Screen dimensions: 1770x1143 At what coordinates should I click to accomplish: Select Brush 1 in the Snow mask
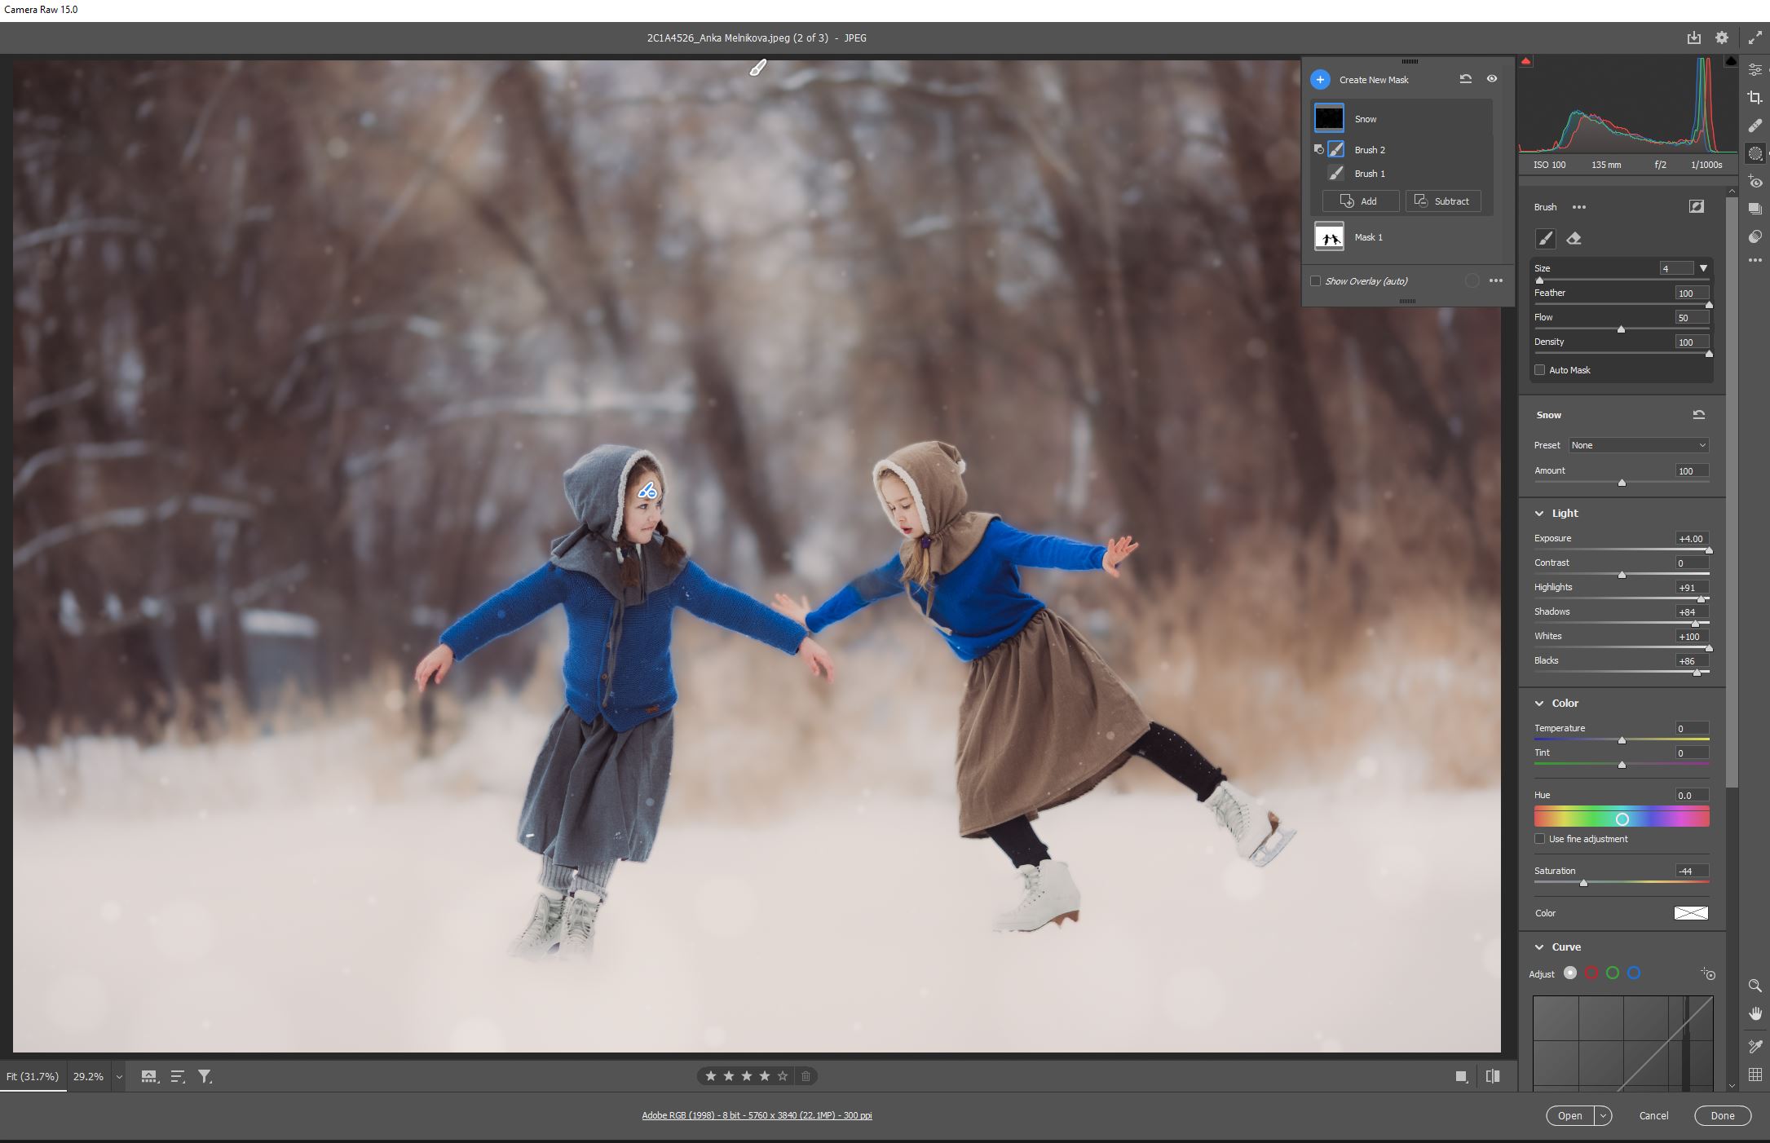tap(1370, 174)
